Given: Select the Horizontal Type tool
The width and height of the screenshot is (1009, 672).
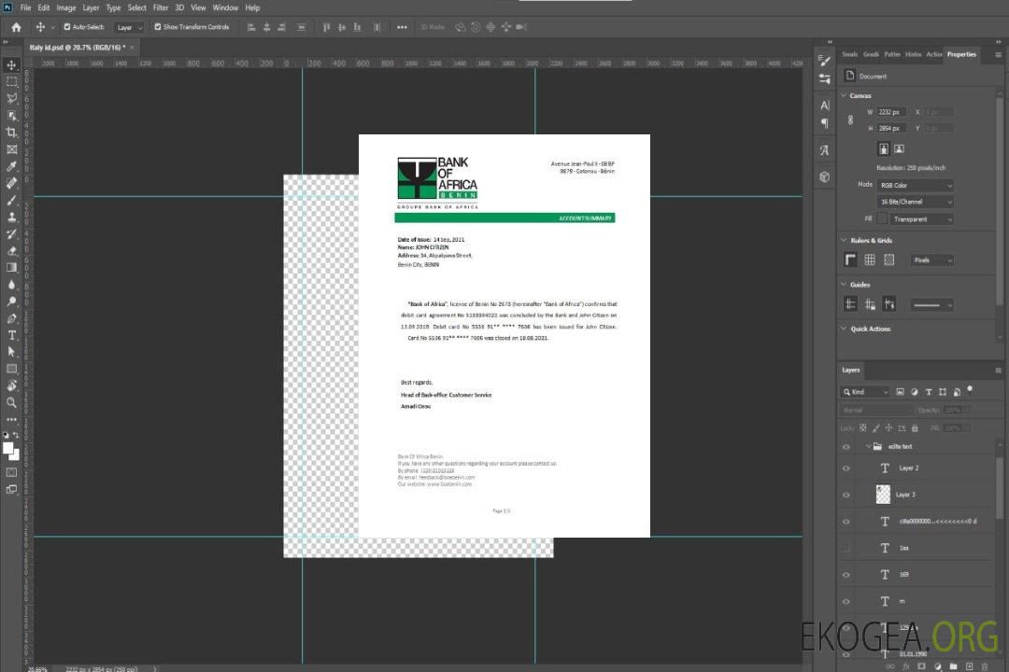Looking at the screenshot, I should [x=11, y=335].
